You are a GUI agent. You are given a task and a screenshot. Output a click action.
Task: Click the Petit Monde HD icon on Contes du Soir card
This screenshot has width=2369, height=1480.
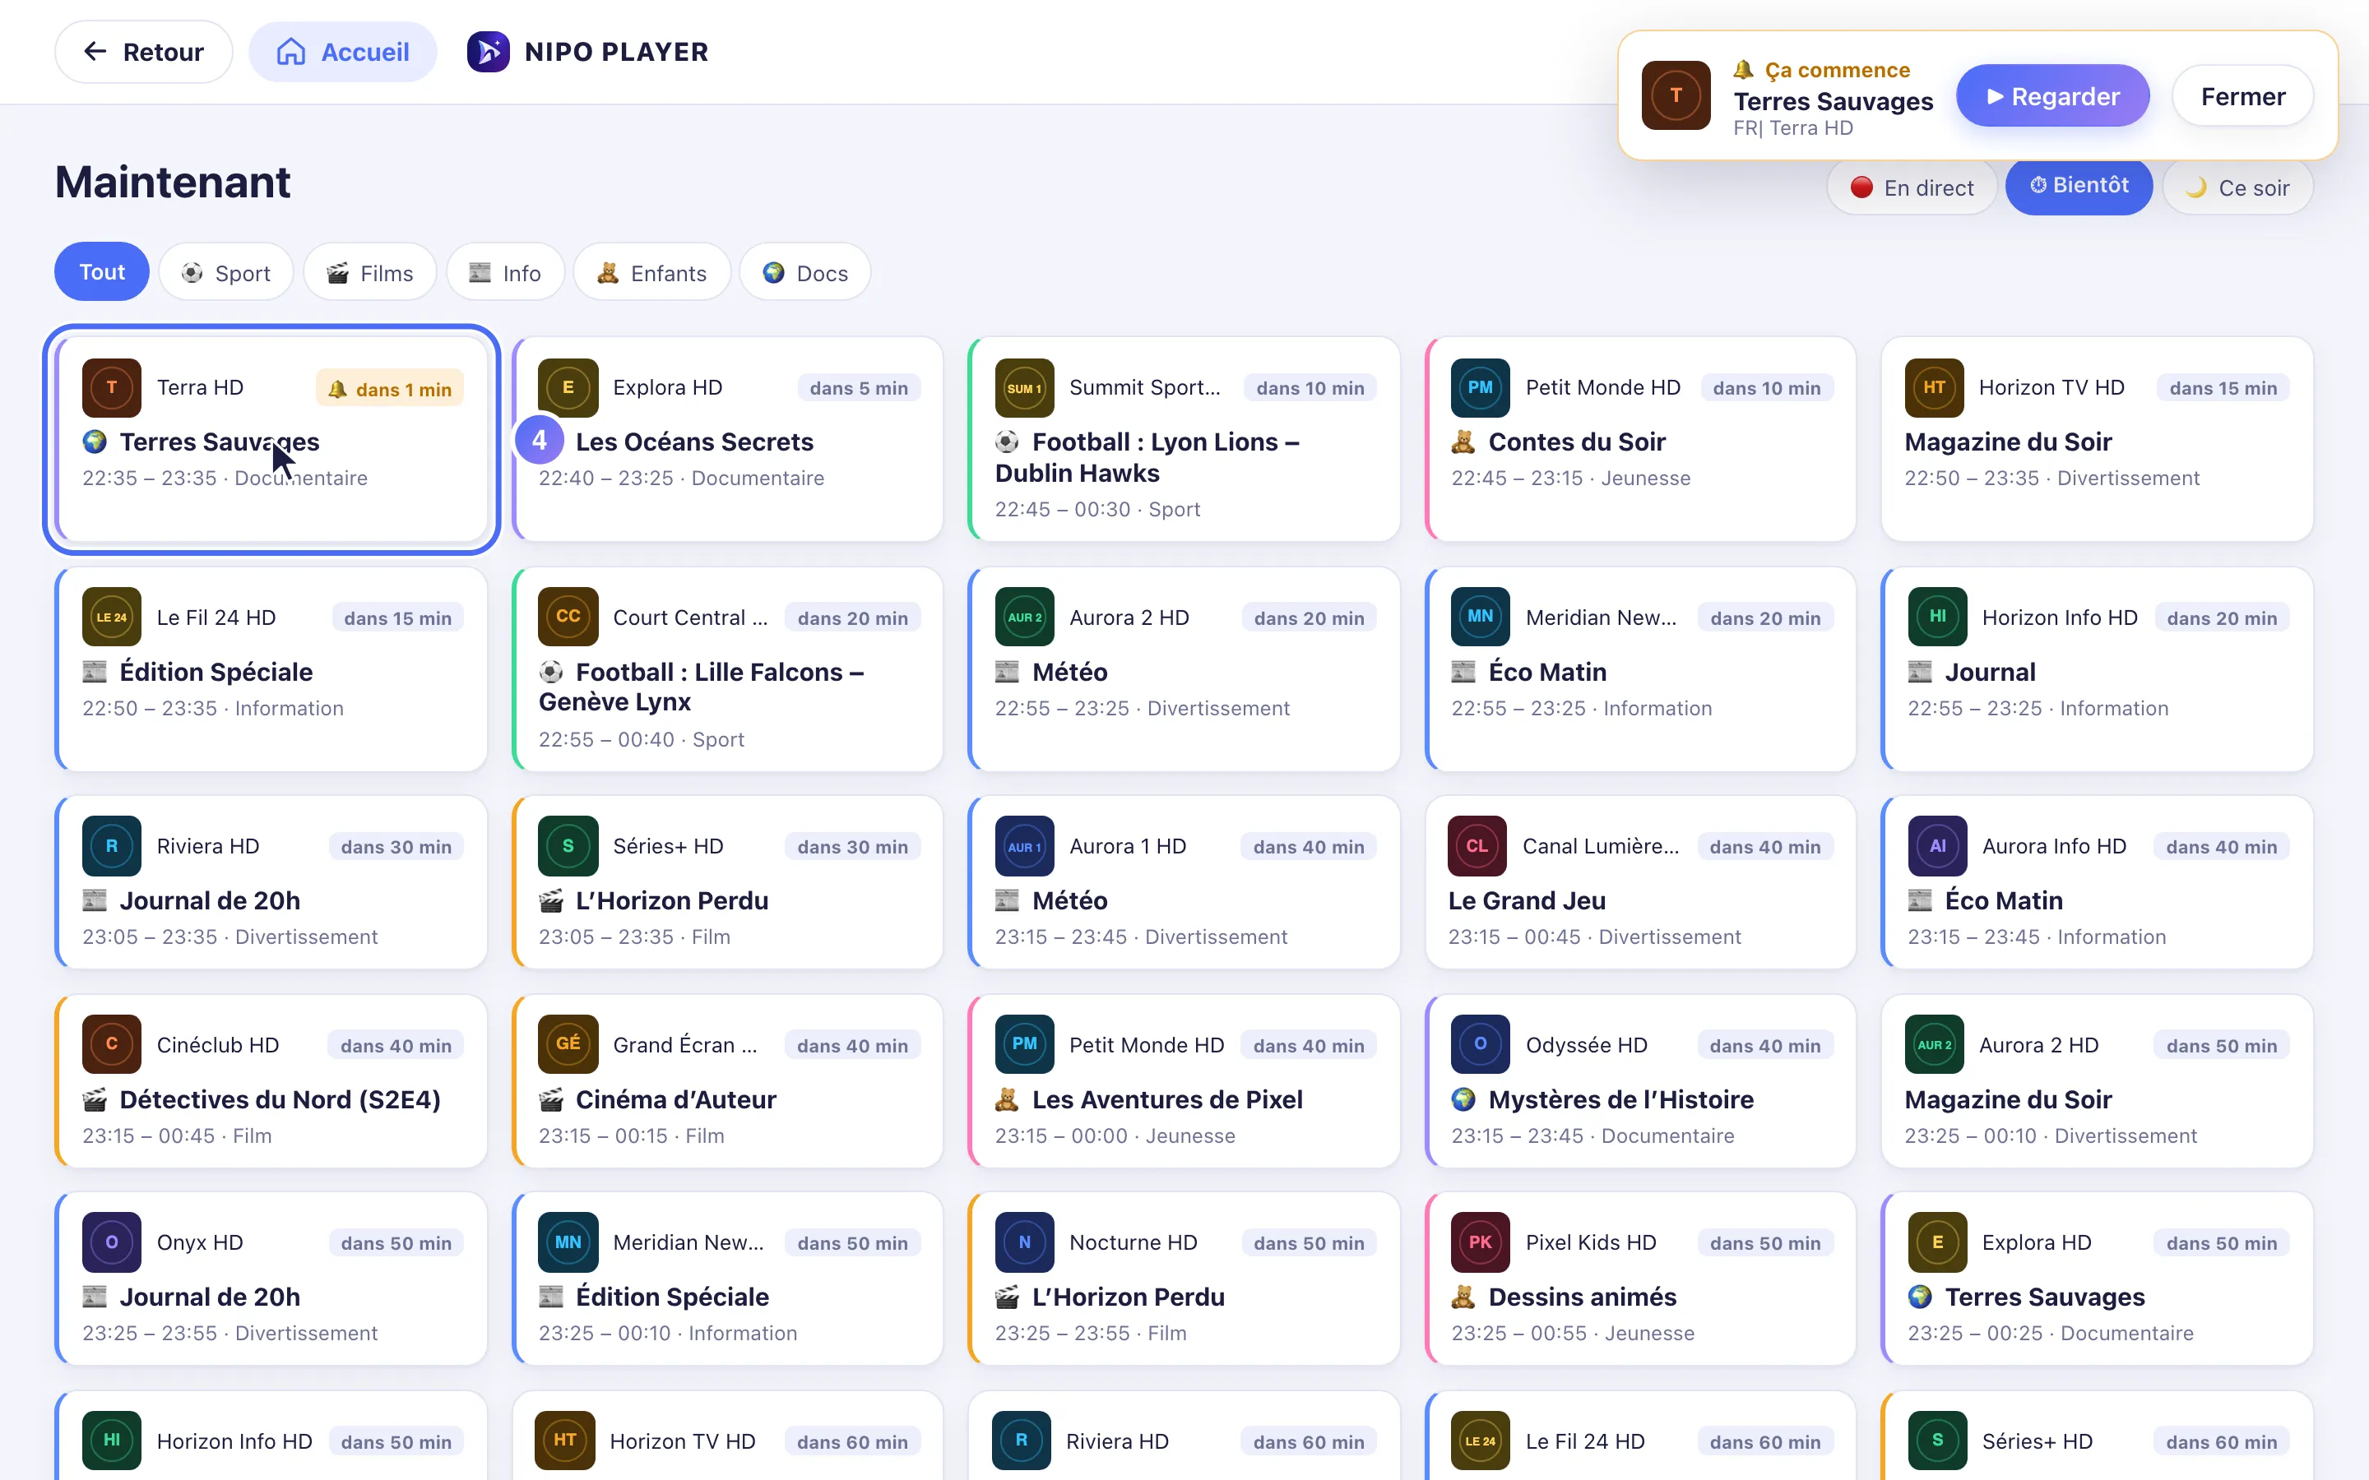tap(1480, 387)
